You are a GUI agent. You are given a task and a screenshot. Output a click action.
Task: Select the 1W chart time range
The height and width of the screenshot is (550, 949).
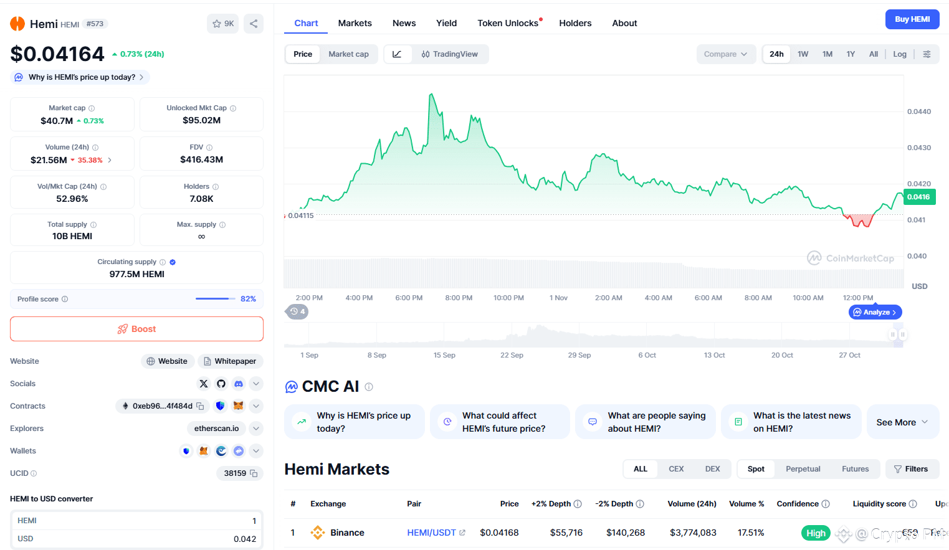click(x=803, y=54)
